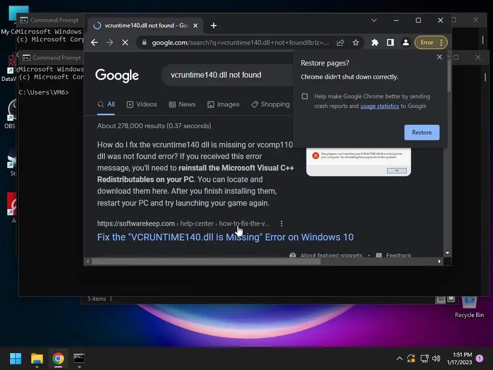Open site lock info for google.com
Viewport: 493px width, 370px height.
coord(144,42)
